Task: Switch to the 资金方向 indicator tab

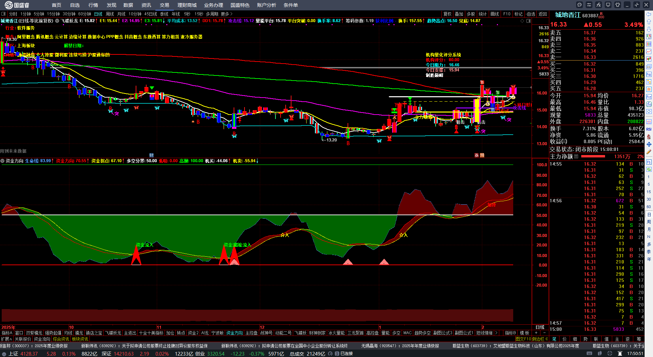Action: pyautogui.click(x=235, y=333)
